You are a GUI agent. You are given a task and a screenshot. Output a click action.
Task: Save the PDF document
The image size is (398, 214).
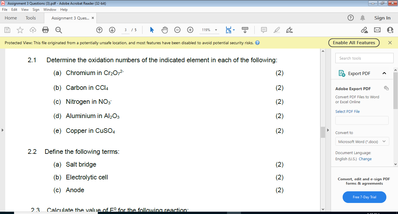7,30
